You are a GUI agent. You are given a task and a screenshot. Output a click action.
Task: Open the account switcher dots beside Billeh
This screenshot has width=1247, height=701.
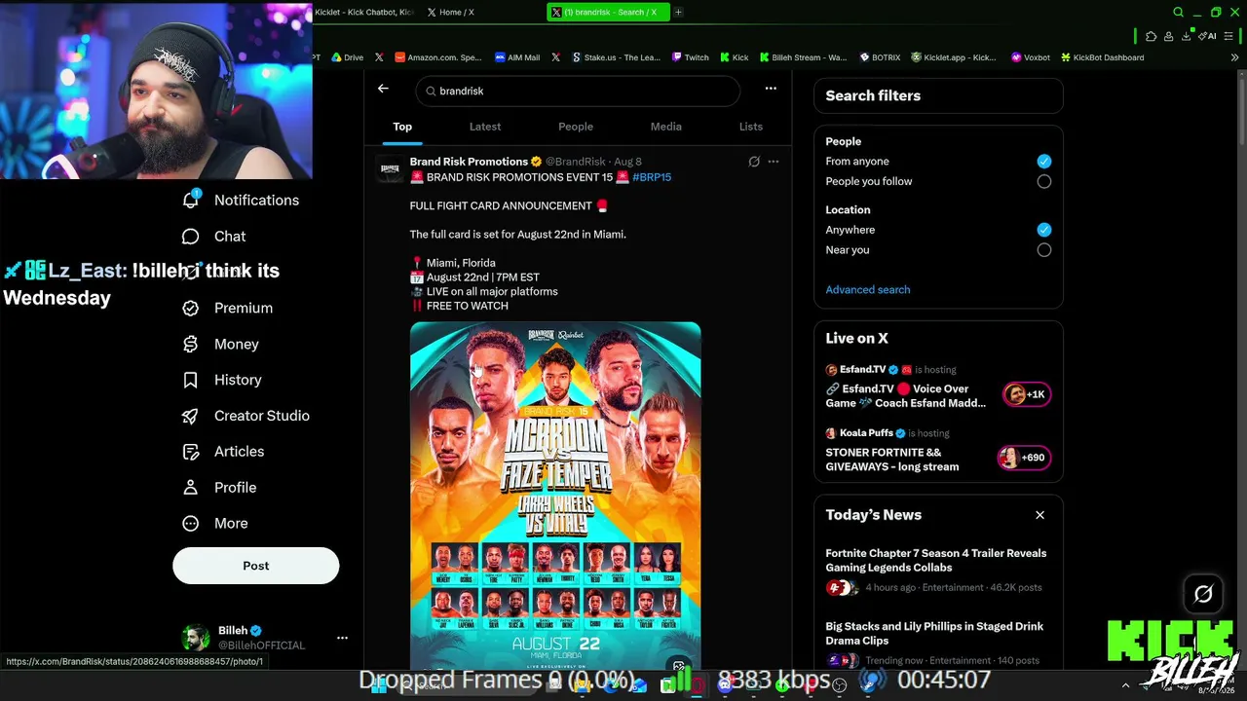click(342, 639)
